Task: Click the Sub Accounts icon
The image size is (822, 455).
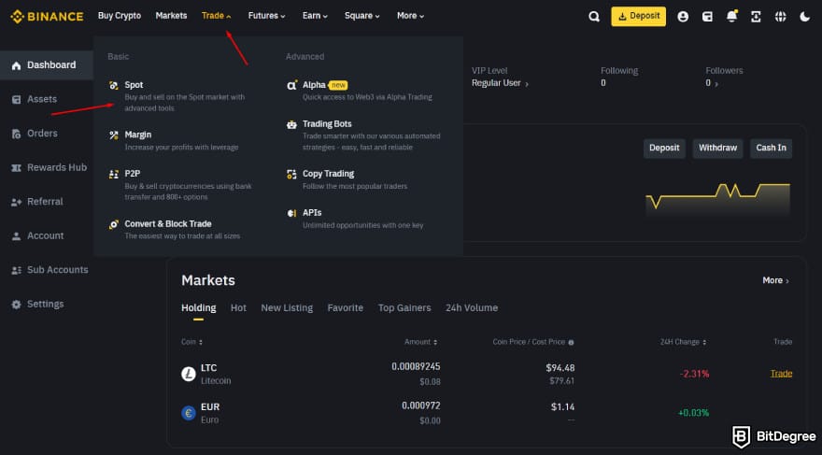Action: [x=16, y=270]
